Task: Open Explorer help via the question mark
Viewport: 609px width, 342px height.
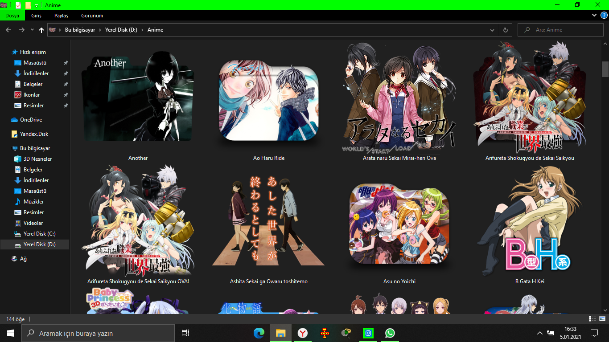Action: coord(604,15)
